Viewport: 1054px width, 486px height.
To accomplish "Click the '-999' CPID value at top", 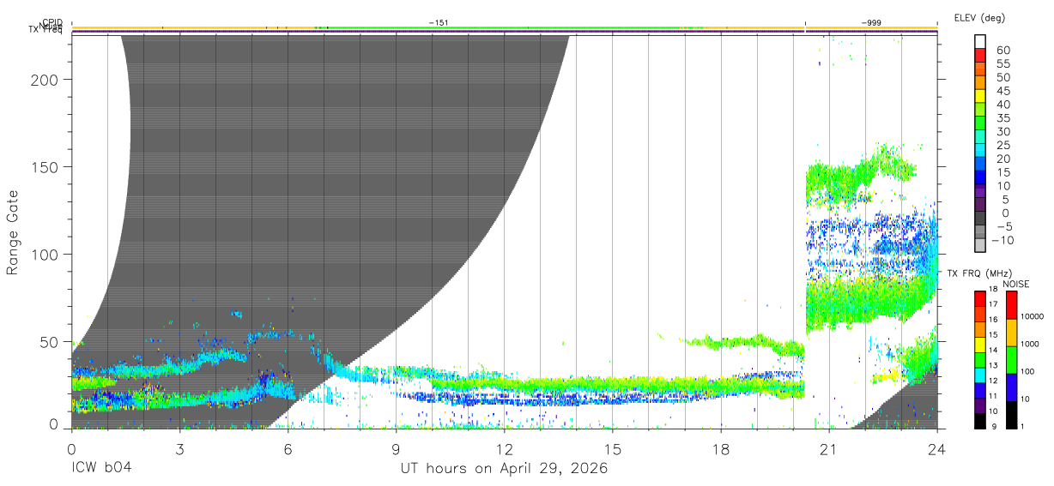I will click(870, 23).
